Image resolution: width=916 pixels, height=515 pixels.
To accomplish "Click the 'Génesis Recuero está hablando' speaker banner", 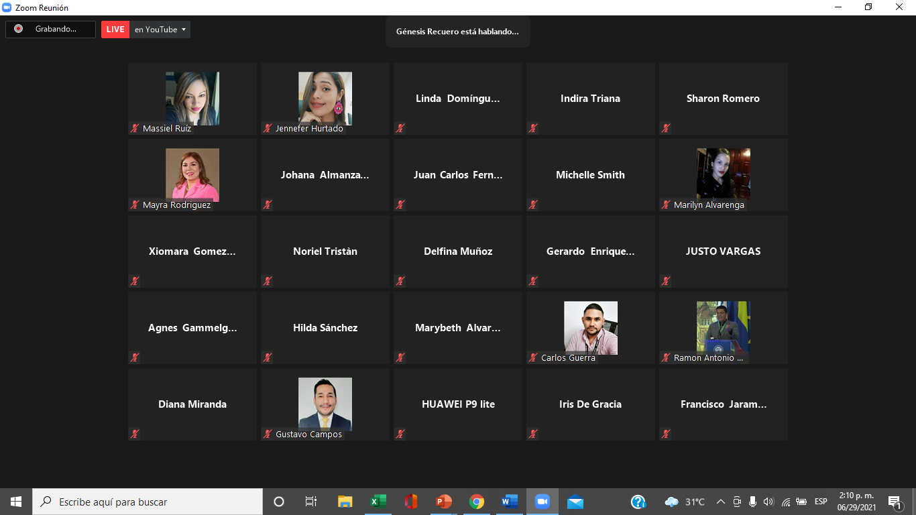I will click(x=457, y=31).
